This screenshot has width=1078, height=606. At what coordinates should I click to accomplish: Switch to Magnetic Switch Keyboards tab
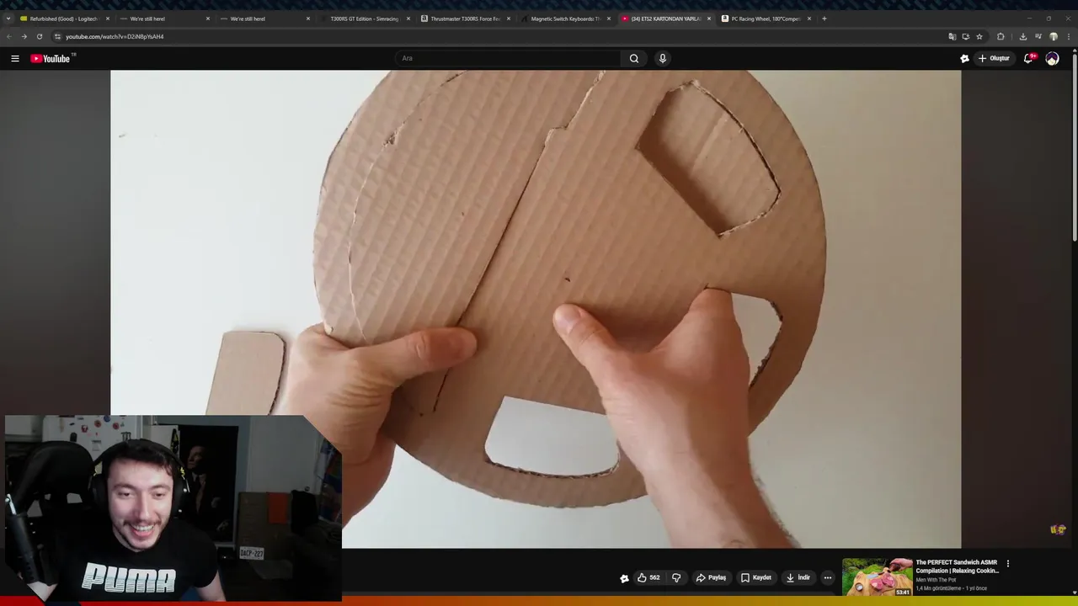(565, 19)
